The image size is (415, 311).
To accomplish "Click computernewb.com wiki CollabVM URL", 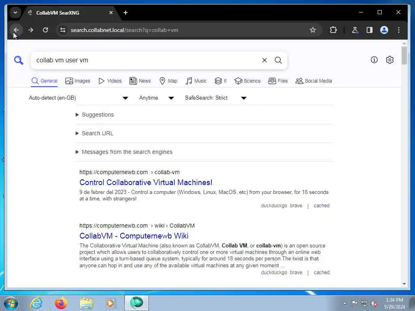I will (x=137, y=226).
